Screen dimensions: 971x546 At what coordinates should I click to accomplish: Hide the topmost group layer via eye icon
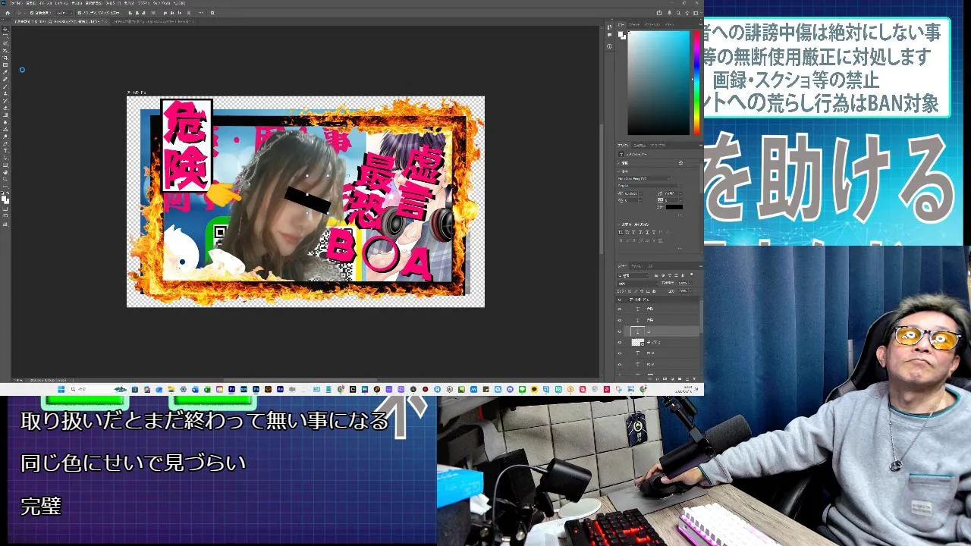coord(620,300)
